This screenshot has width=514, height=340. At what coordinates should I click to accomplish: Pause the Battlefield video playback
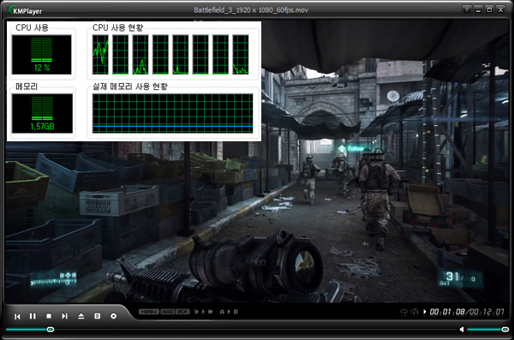[33, 316]
